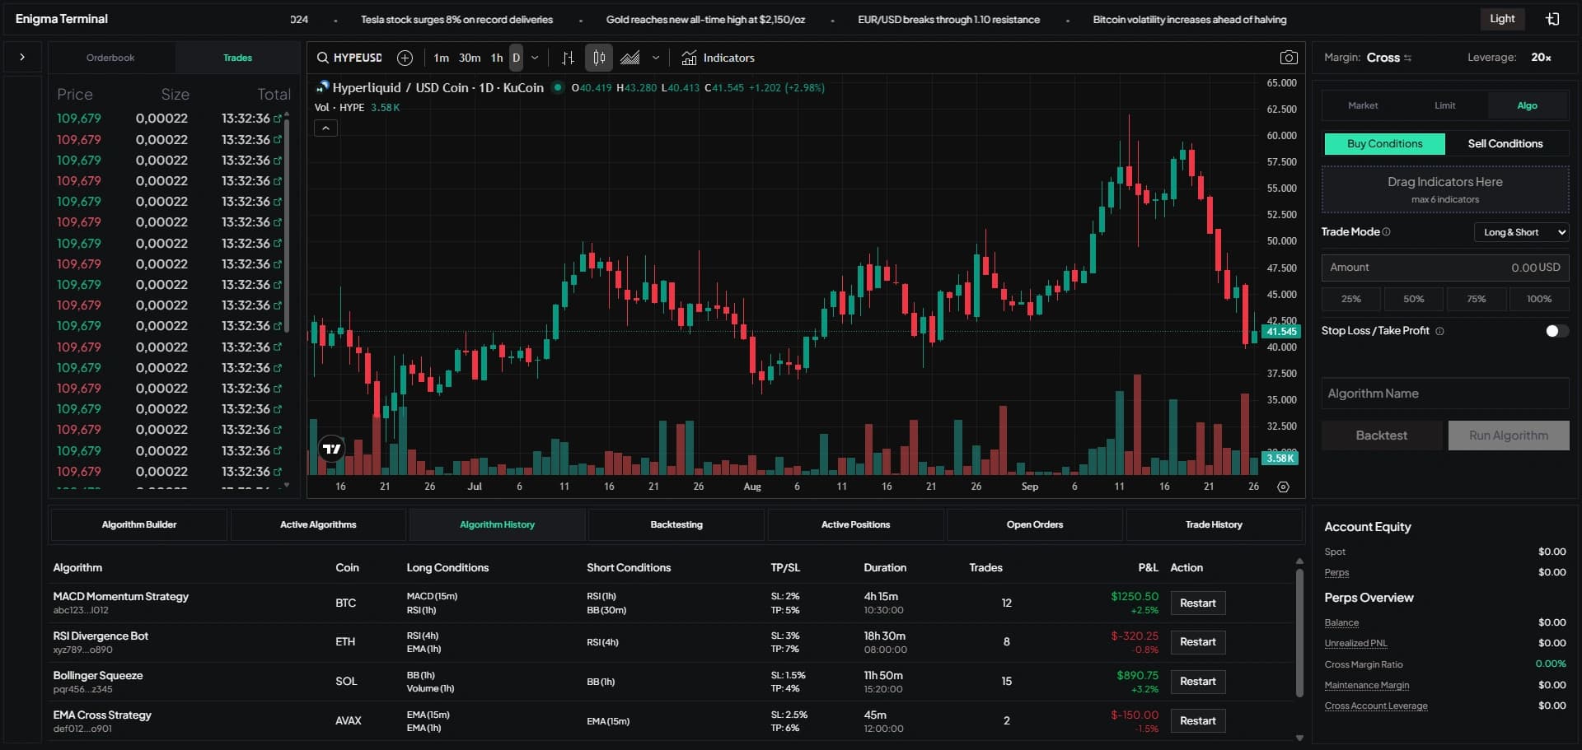Take chart snapshot with camera icon

[x=1289, y=58]
